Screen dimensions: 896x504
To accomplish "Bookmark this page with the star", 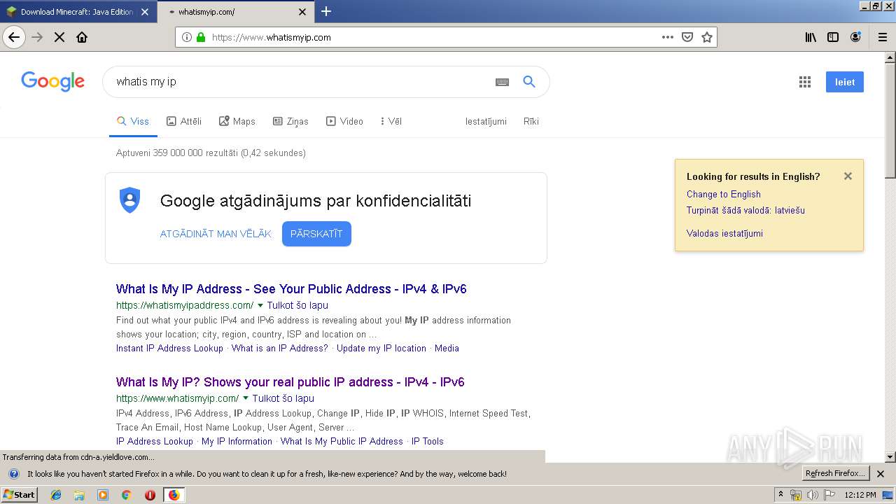I will click(x=707, y=37).
